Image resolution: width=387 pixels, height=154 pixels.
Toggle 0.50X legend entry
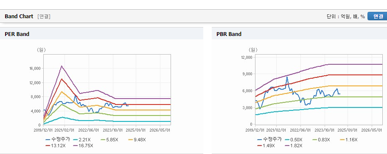tap(294, 140)
